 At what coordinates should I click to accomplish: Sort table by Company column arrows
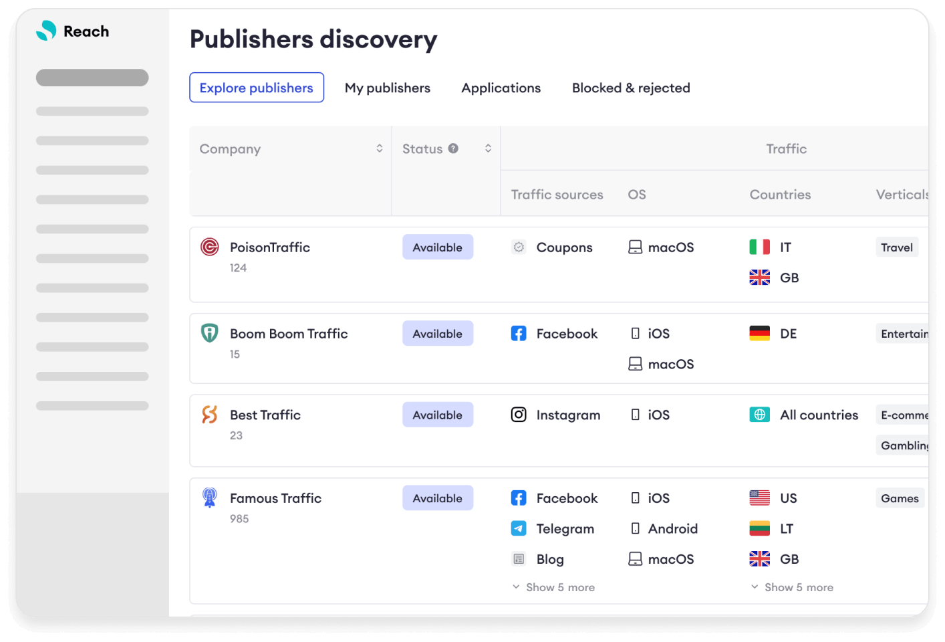(x=380, y=148)
